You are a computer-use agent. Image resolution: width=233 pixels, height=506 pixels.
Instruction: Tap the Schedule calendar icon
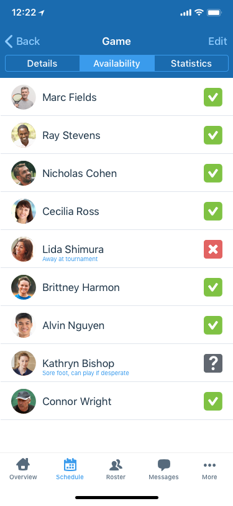tap(70, 465)
